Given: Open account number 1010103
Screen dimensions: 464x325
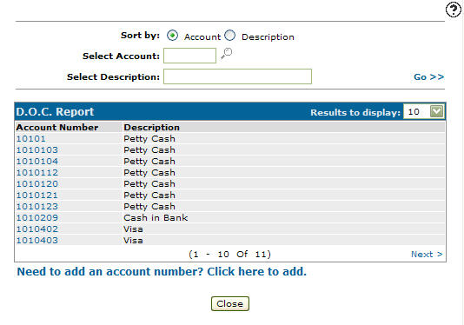Looking at the screenshot, I should click(37, 150).
